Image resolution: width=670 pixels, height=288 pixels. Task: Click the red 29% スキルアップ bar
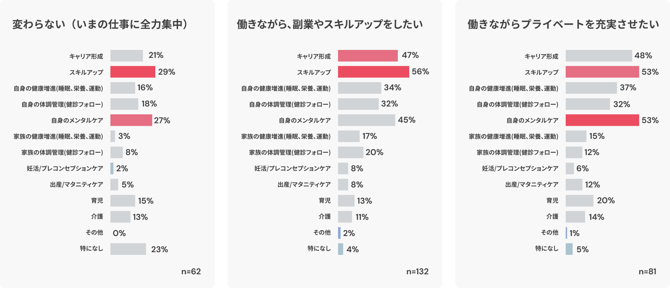(x=132, y=72)
